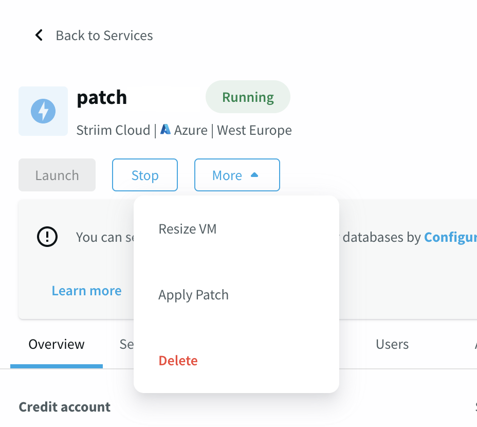Click the Running status badge
The height and width of the screenshot is (427, 477).
248,97
